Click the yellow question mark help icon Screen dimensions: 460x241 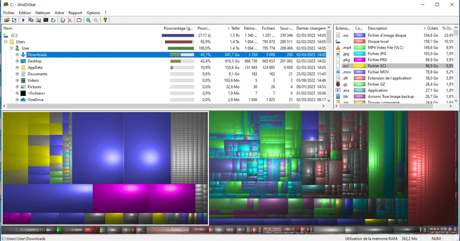pos(105,20)
